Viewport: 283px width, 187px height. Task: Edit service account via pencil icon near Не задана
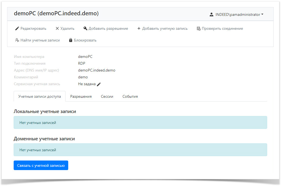[99, 84]
